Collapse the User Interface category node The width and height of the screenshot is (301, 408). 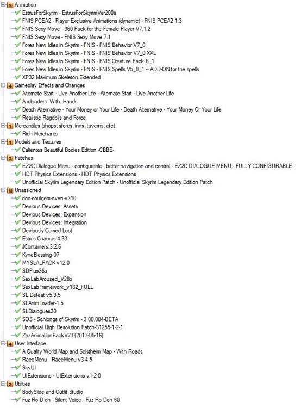[x=3, y=343]
